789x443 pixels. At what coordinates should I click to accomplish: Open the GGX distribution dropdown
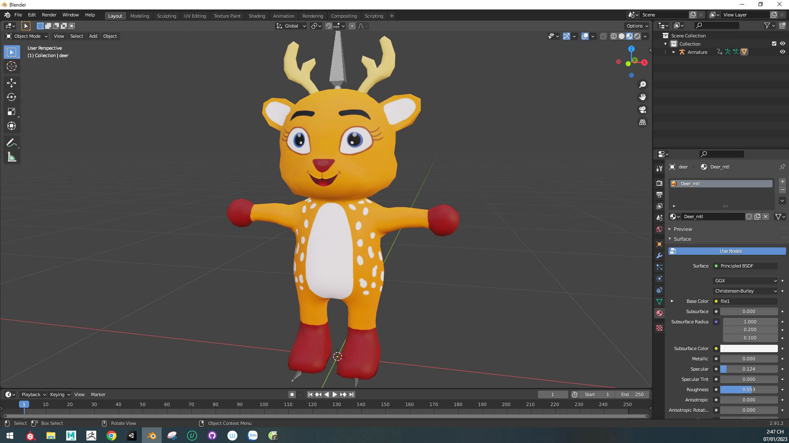point(745,281)
